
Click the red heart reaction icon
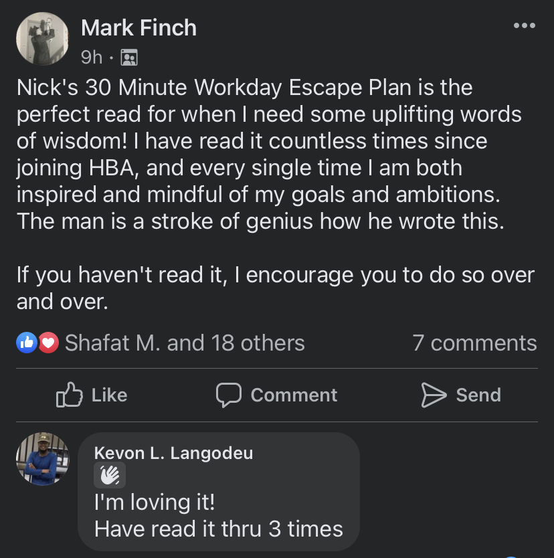[48, 343]
